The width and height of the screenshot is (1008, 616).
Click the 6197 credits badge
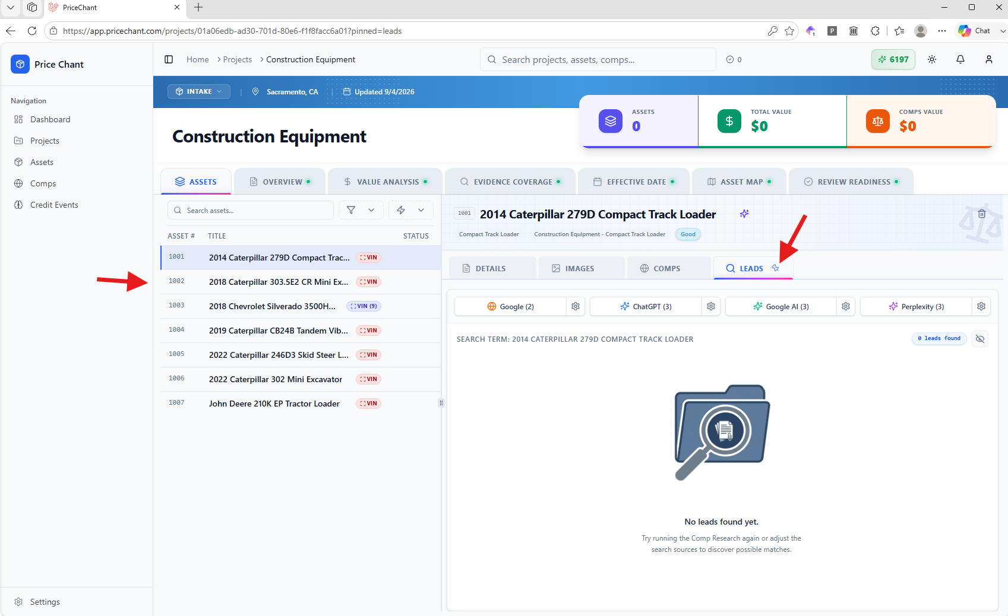893,59
